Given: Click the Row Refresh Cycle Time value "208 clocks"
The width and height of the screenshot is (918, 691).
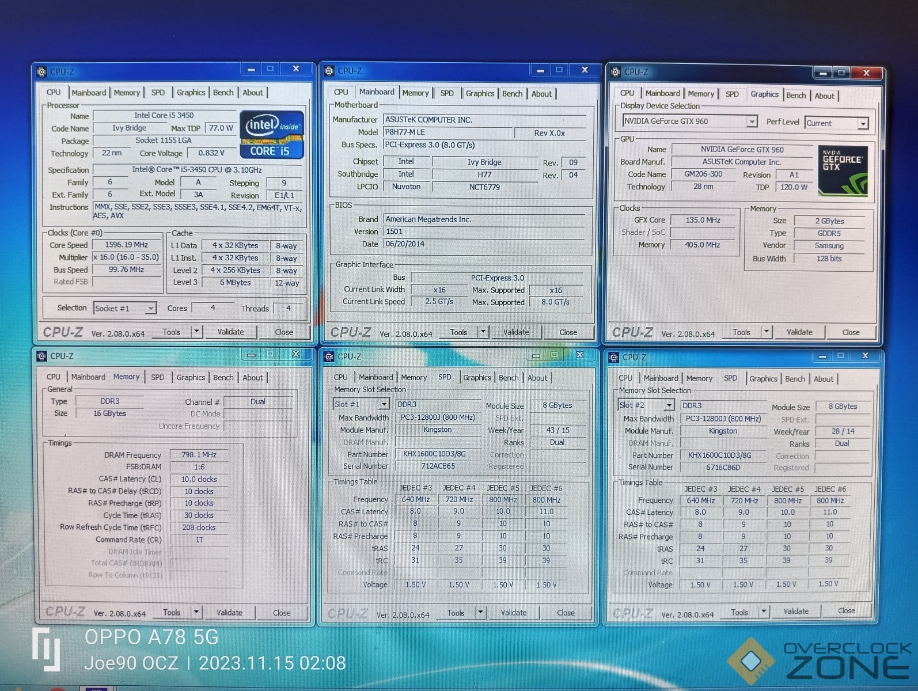Looking at the screenshot, I should 199,527.
